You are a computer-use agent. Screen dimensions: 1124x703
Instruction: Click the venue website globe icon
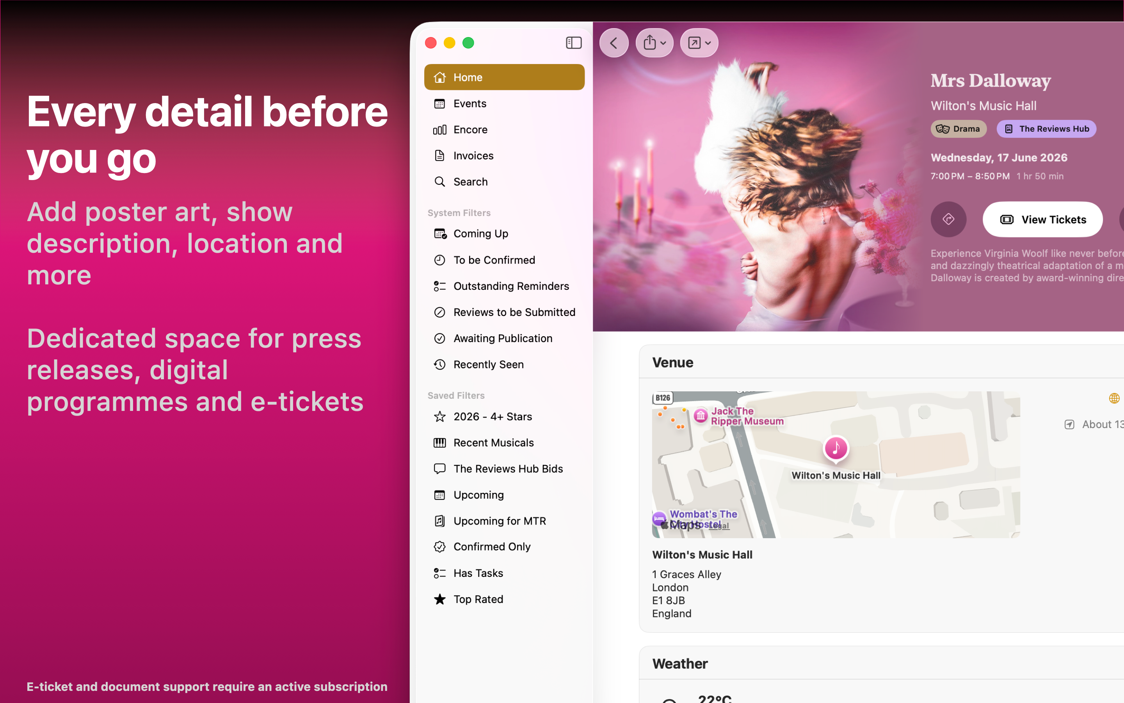pyautogui.click(x=1114, y=398)
